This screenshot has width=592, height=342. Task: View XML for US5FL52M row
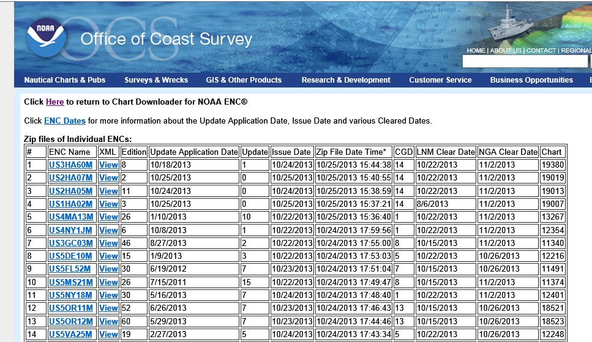[108, 269]
